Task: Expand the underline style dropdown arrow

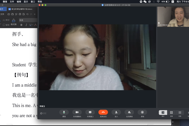Action: click(x=33, y=25)
